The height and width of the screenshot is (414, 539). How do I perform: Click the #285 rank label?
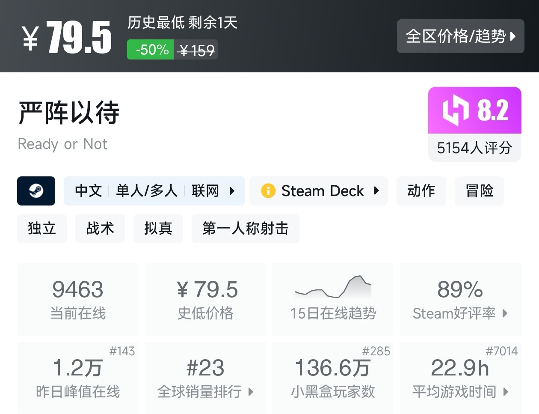376,351
